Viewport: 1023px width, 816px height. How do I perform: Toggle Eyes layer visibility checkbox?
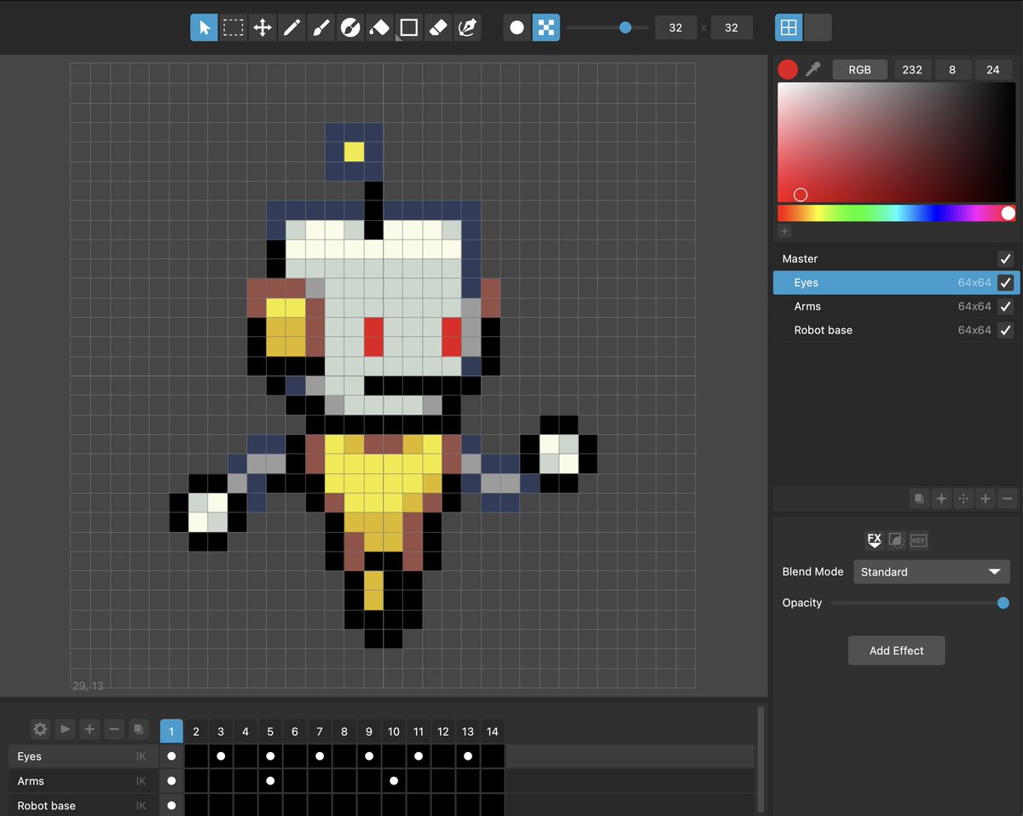click(1005, 282)
